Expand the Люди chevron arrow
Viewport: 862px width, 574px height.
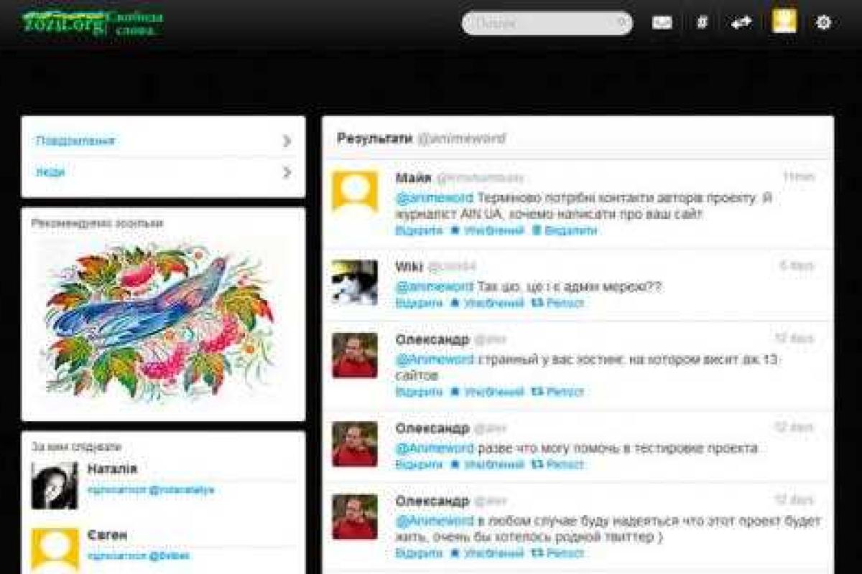point(287,172)
